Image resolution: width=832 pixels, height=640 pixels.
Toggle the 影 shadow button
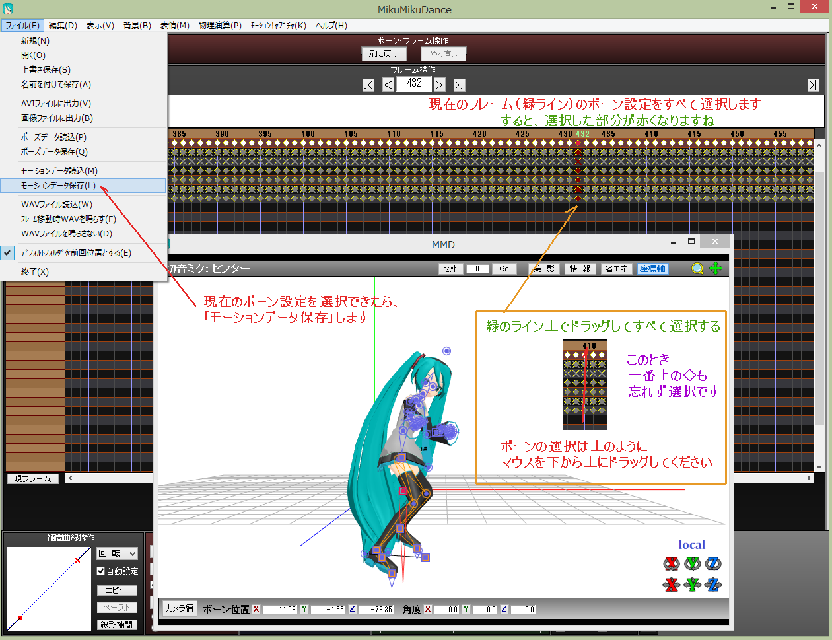point(545,269)
